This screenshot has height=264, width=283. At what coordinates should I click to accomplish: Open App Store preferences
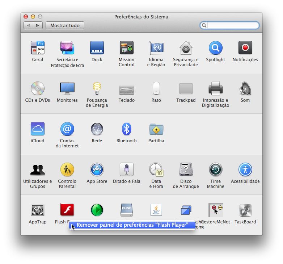[97, 169]
